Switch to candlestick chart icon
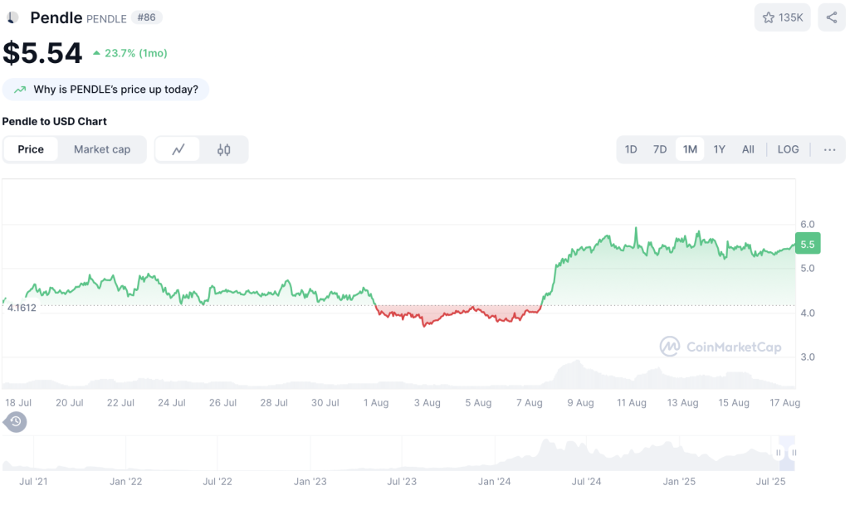Screen dimensions: 850x505 tap(224, 149)
